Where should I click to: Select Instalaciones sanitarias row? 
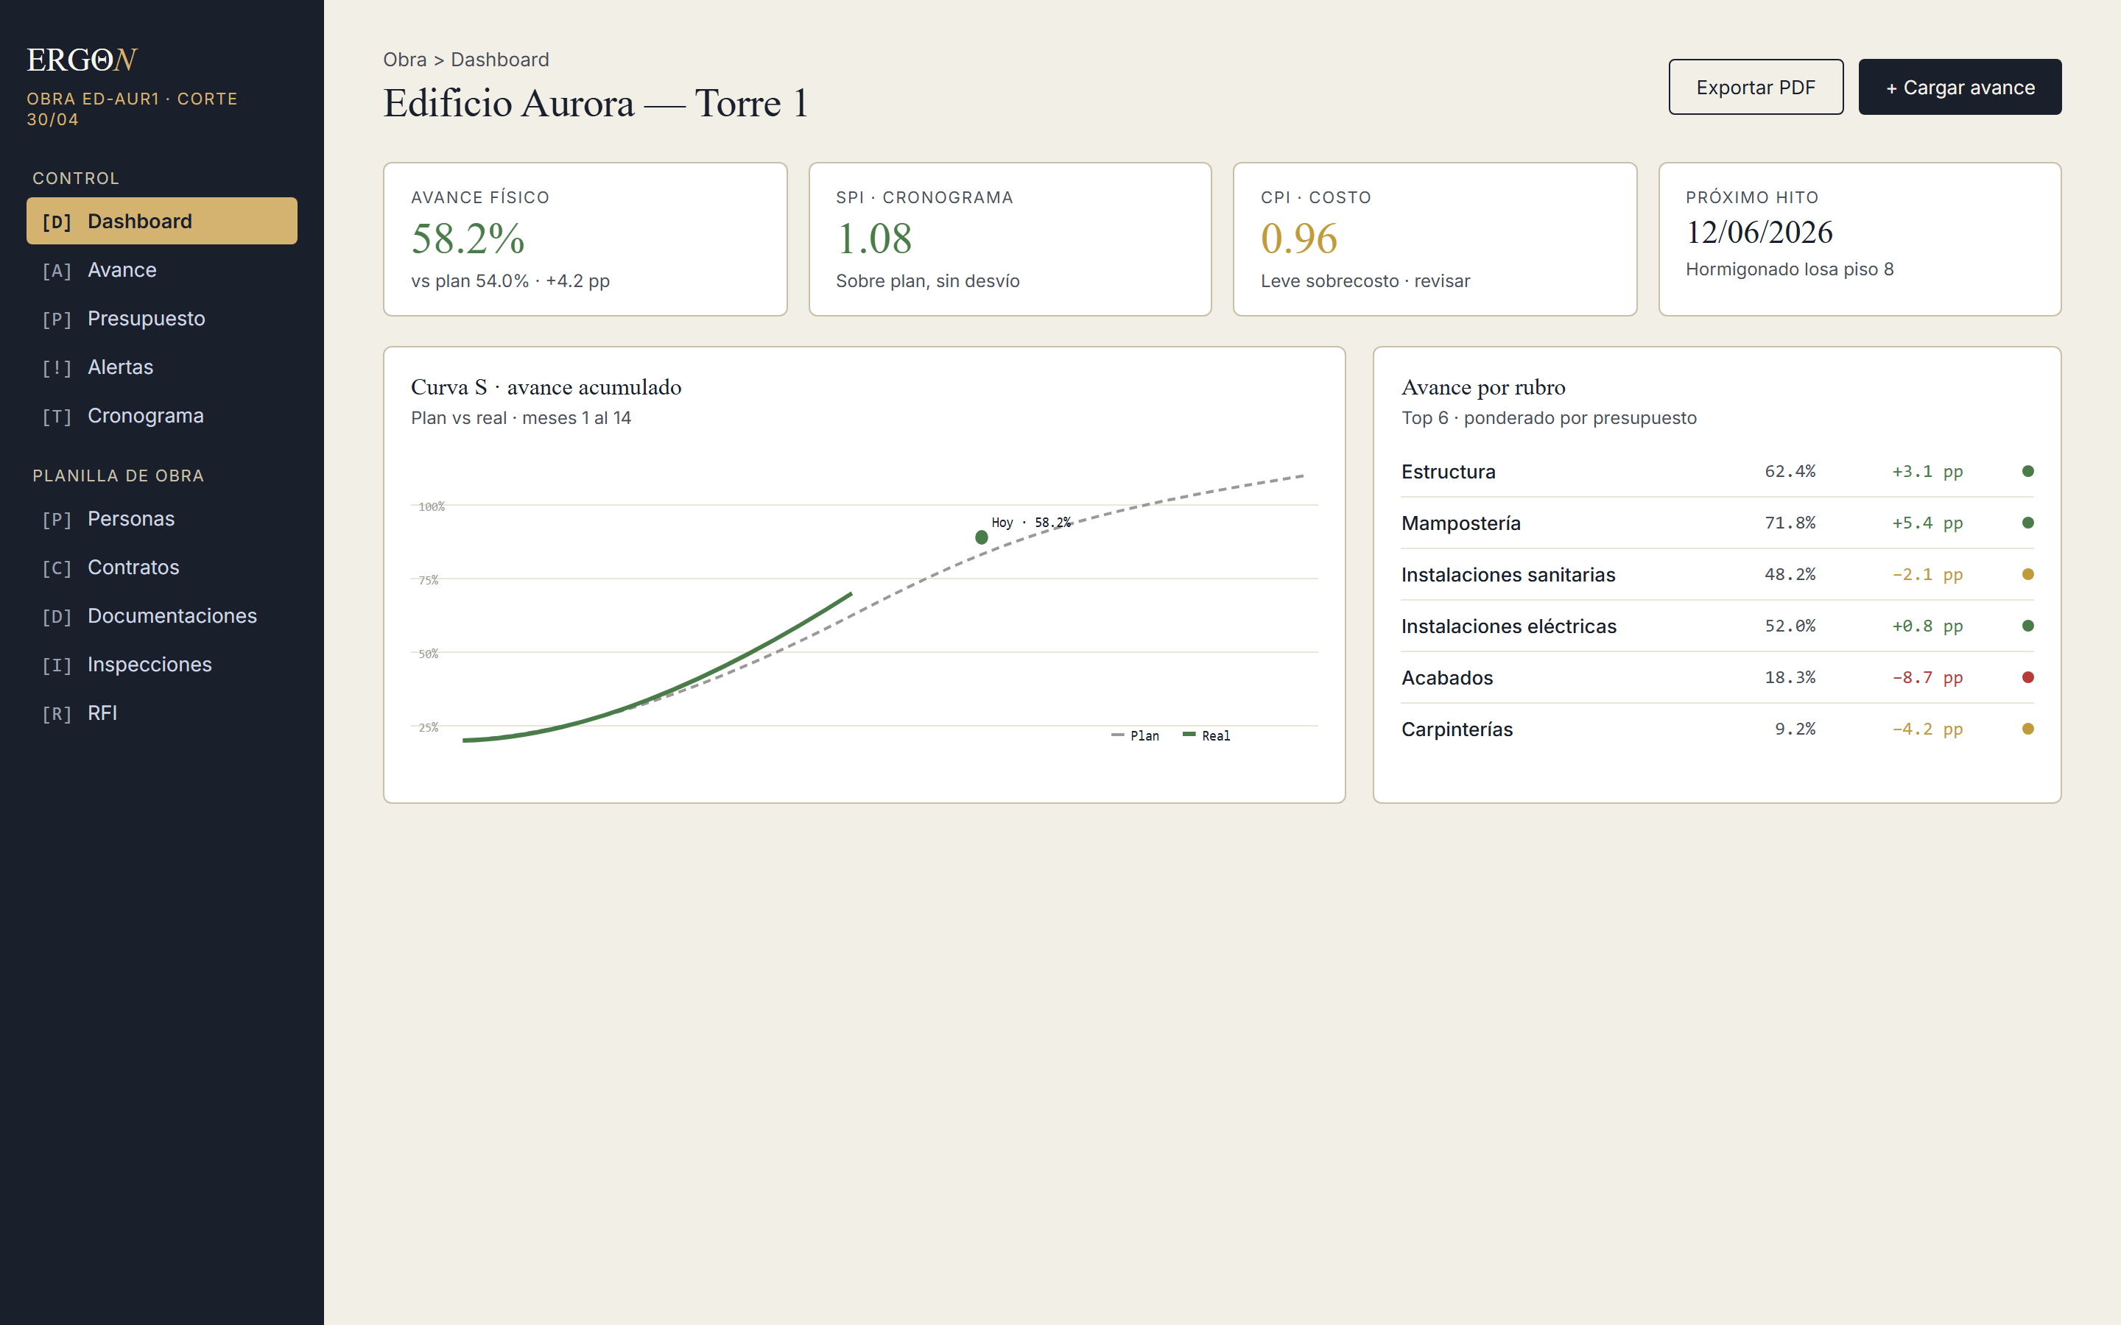point(1717,575)
